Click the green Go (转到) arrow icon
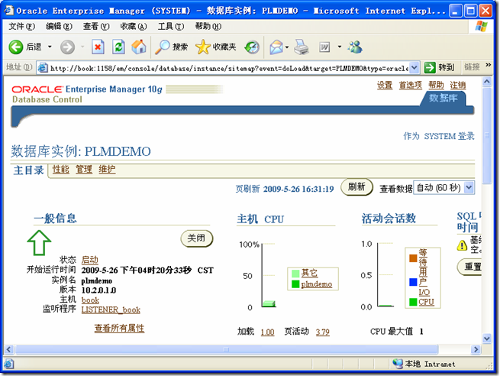This screenshot has width=500, height=376. 430,67
